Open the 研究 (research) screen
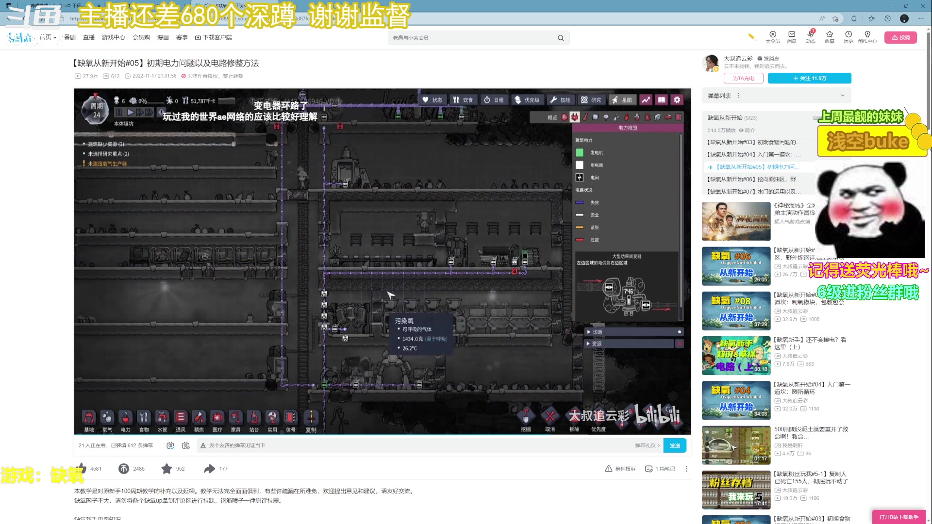Viewport: 932px width, 524px height. coord(591,99)
